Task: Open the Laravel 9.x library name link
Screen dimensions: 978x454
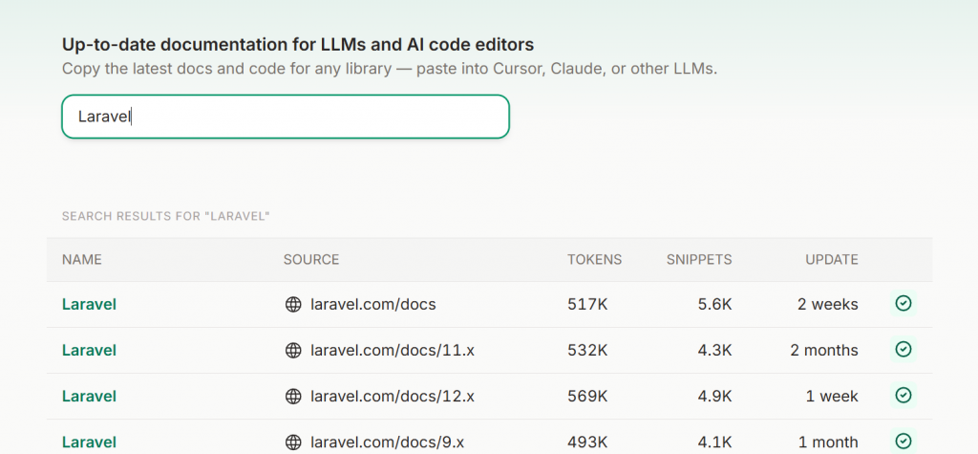Action: pos(89,443)
